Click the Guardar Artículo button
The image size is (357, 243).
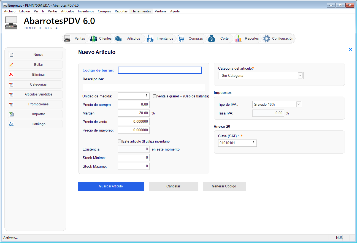[111, 186]
